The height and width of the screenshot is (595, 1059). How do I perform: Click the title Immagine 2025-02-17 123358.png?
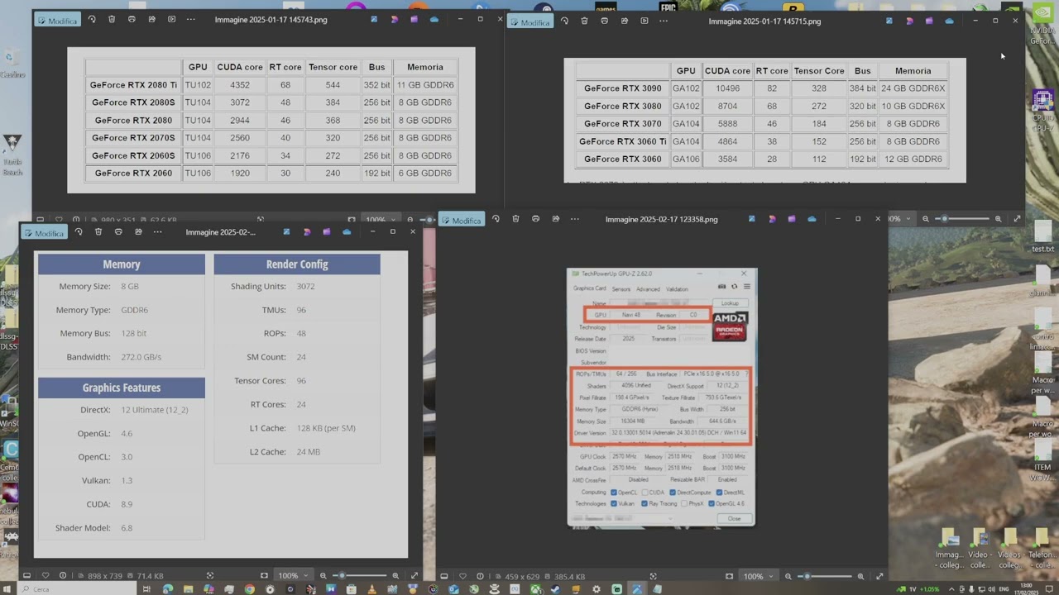tap(662, 220)
